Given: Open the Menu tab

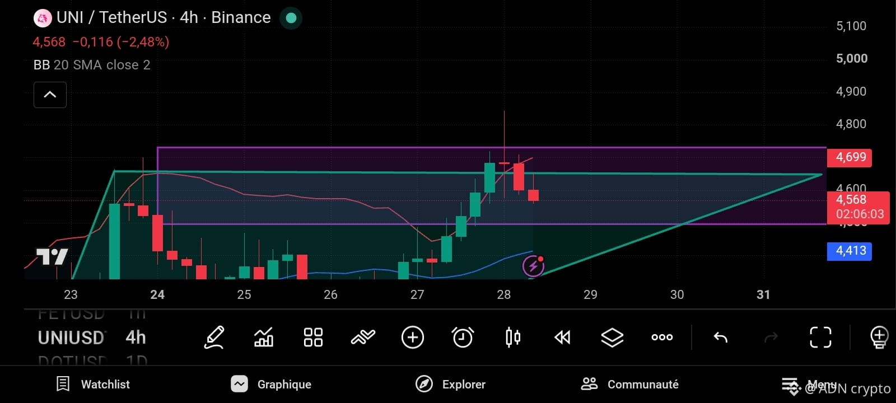Looking at the screenshot, I should [809, 385].
